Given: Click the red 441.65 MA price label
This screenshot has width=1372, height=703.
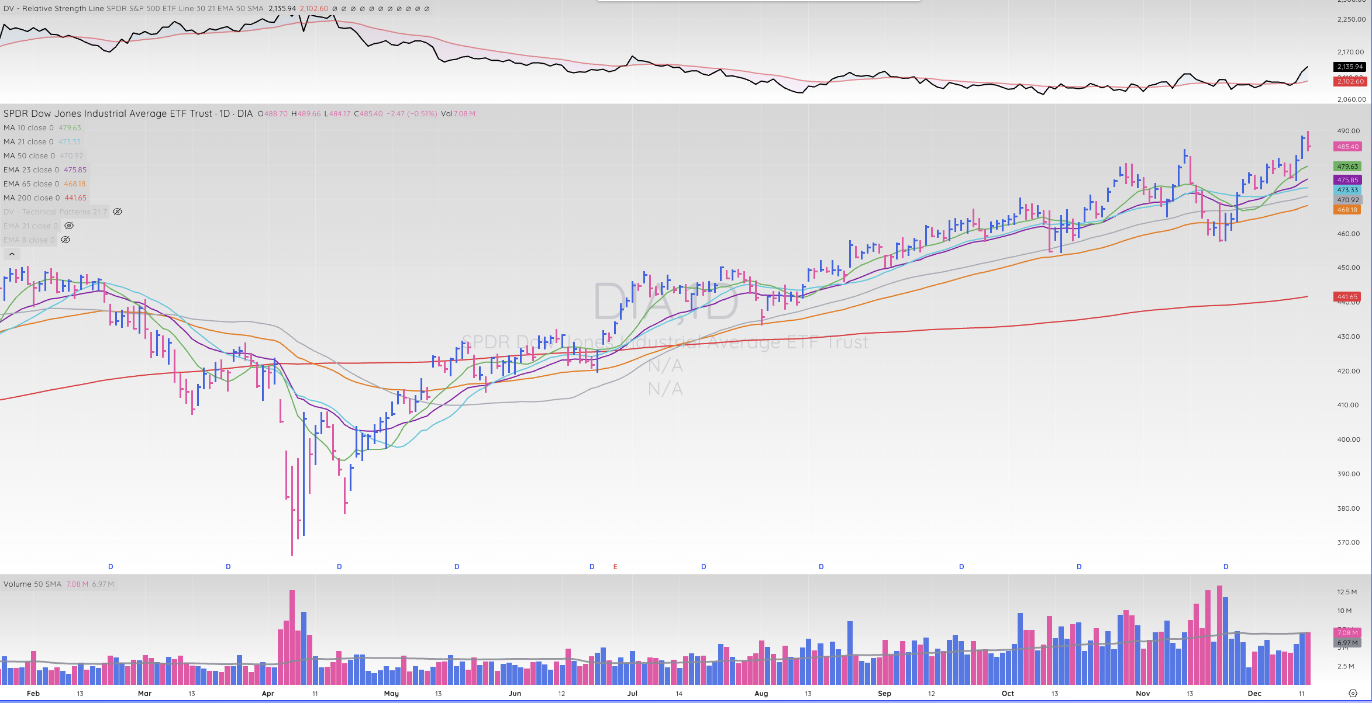Looking at the screenshot, I should [1347, 297].
